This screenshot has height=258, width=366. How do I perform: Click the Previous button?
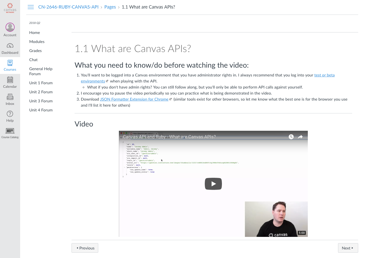click(x=85, y=248)
